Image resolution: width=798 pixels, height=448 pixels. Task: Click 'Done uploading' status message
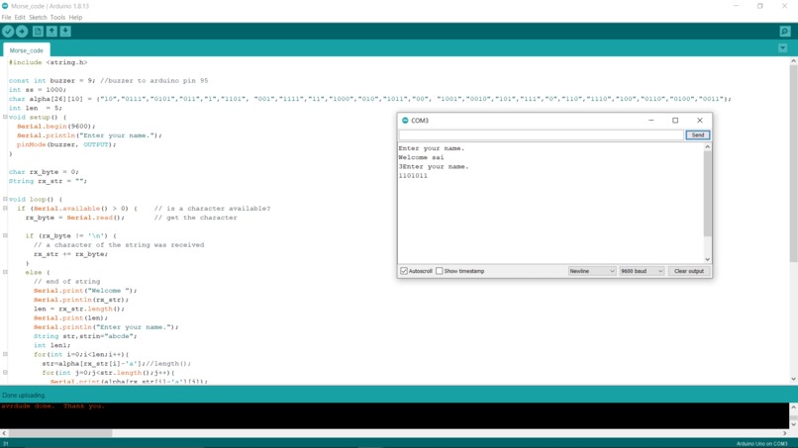pyautogui.click(x=24, y=396)
